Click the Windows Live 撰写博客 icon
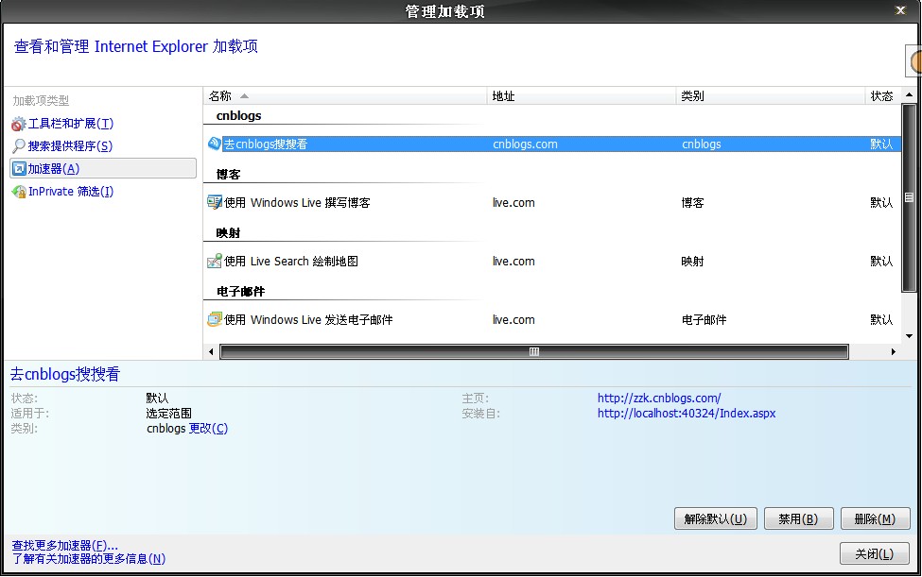 [215, 203]
